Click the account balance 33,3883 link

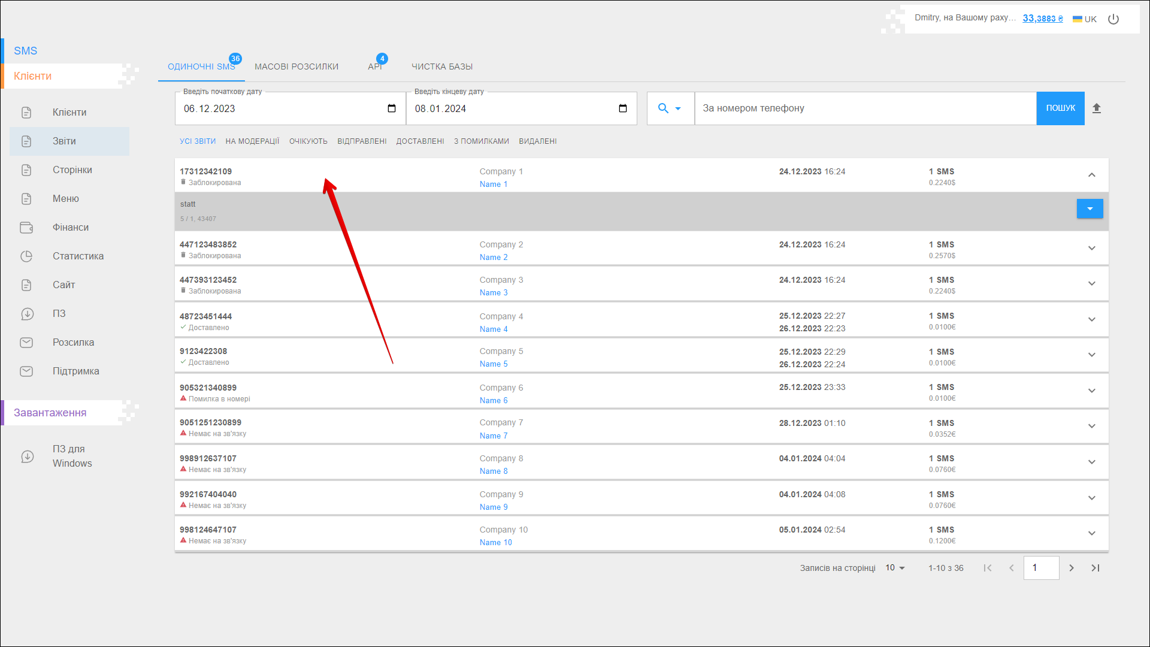coord(1042,19)
